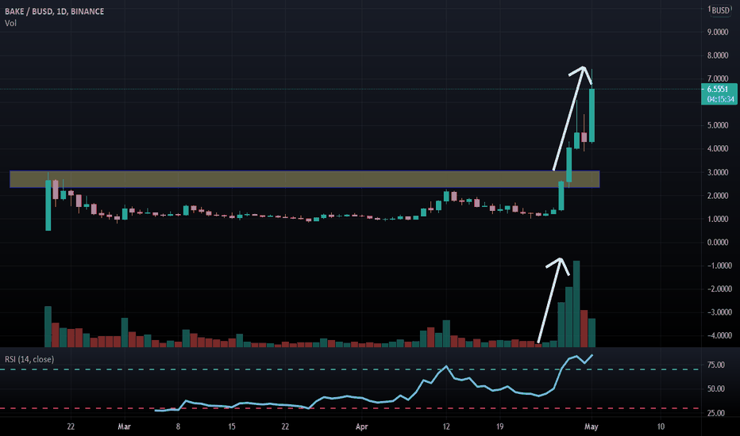Image resolution: width=740 pixels, height=436 pixels.
Task: Click the 15 date label on time axis
Action: [x=231, y=426]
